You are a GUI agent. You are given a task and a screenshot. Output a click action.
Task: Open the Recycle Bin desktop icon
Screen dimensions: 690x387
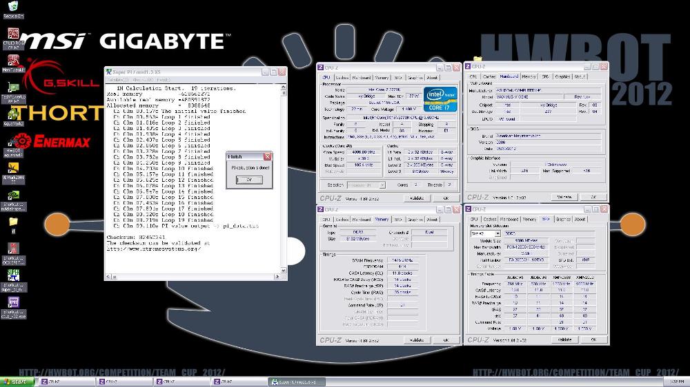(x=13, y=7)
